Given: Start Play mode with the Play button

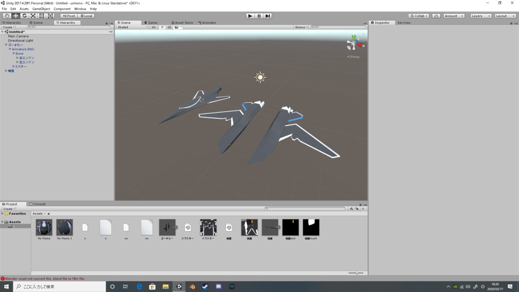Looking at the screenshot, I should click(250, 16).
